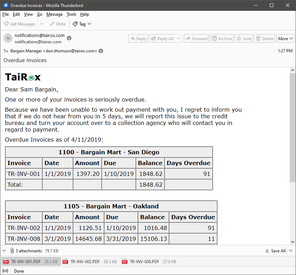This screenshot has height=275, width=296.
Task: Open the File menu
Action: (6, 14)
